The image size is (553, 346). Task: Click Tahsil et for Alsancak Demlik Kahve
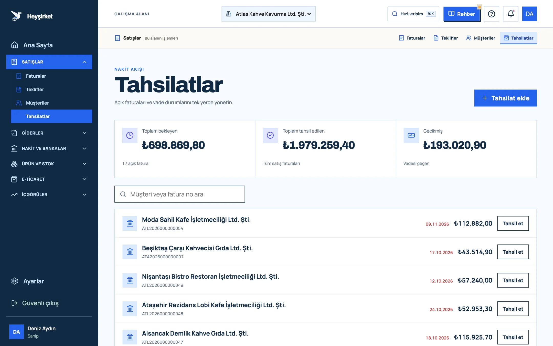(x=513, y=337)
